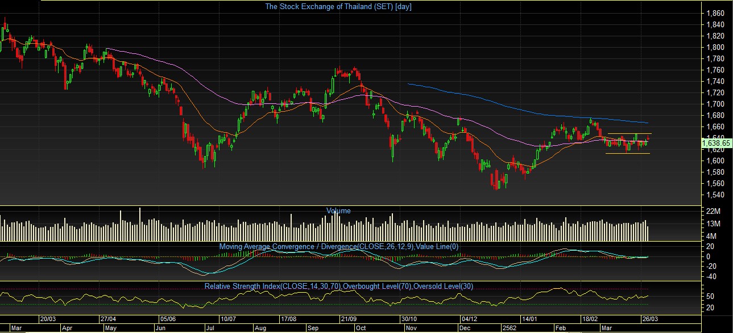Click the 1,680 price level label
Viewport: 733px width, 333px height.
(714, 115)
